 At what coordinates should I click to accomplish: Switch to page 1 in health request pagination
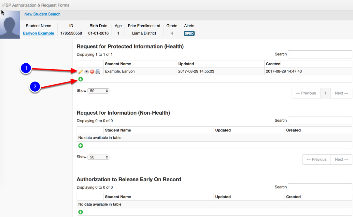[x=325, y=93]
